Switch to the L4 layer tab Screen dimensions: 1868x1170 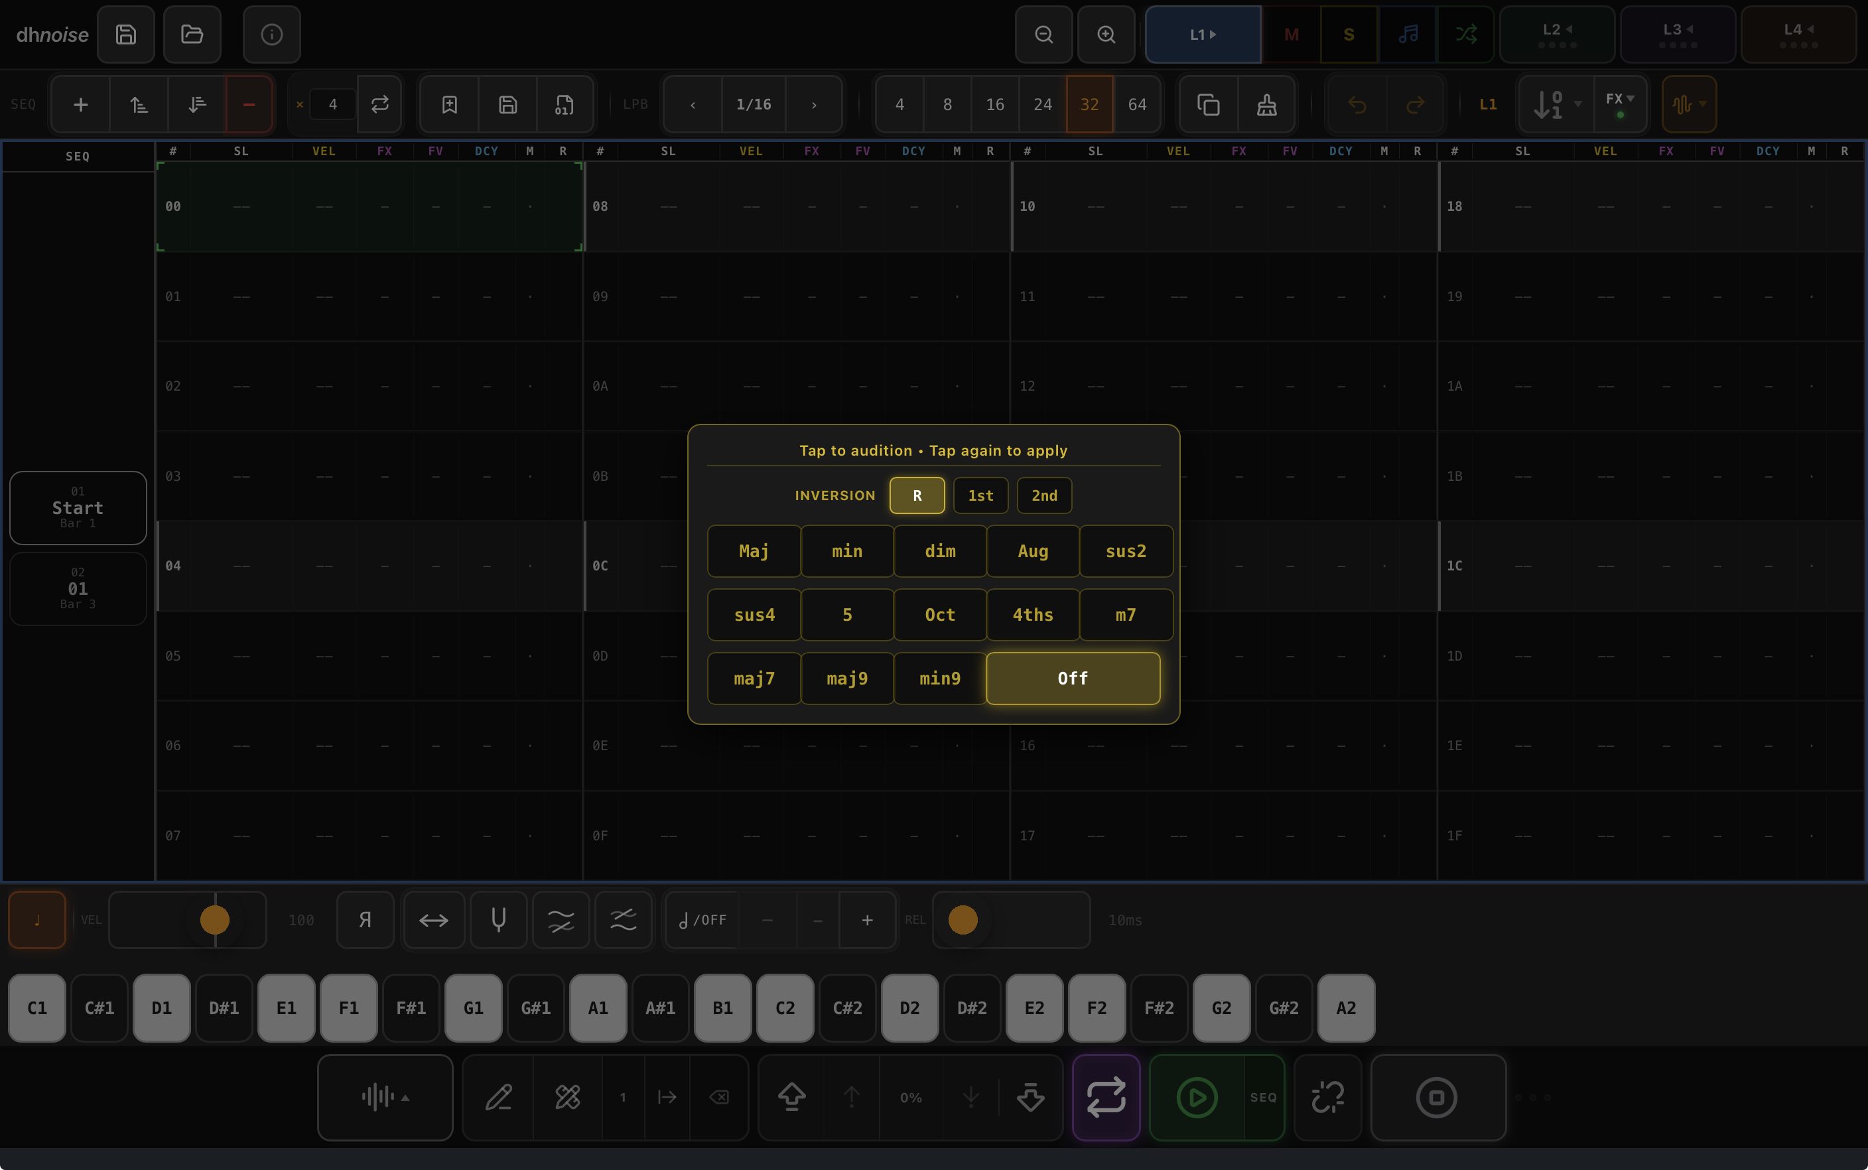point(1798,34)
